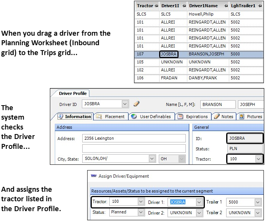
Task: Open the Expirations tab
Action: pyautogui.click(x=193, y=117)
